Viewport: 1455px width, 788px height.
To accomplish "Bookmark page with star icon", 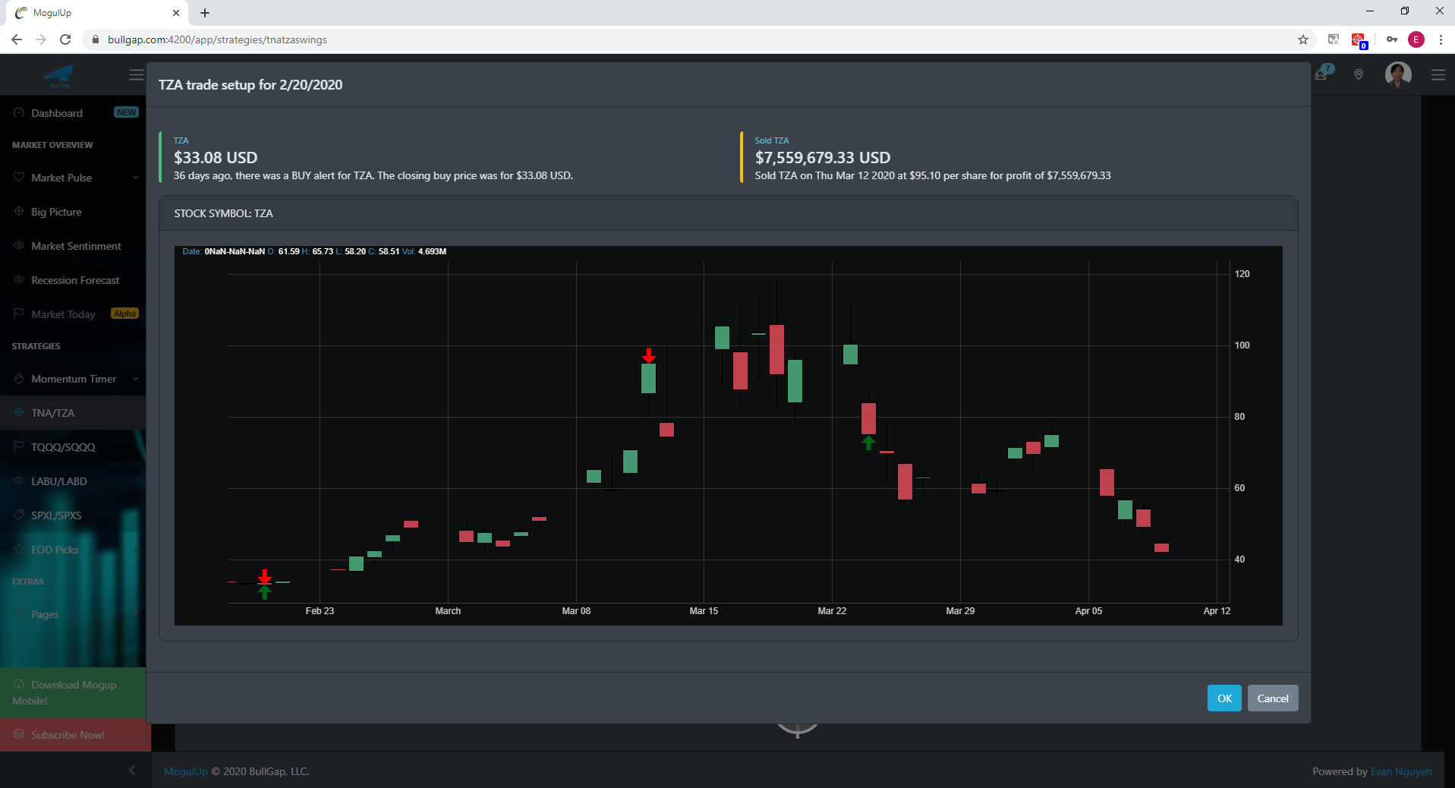I will (x=1303, y=39).
